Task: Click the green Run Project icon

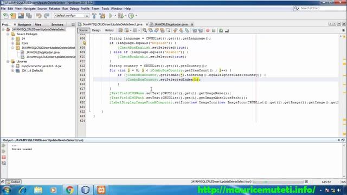Action: (111, 16)
